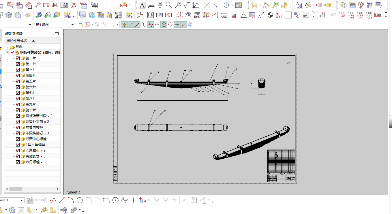Viewport: 392px width, 214px height.
Task: Toggle the 后簧中心螺栓 checkbox
Action: click(18, 139)
